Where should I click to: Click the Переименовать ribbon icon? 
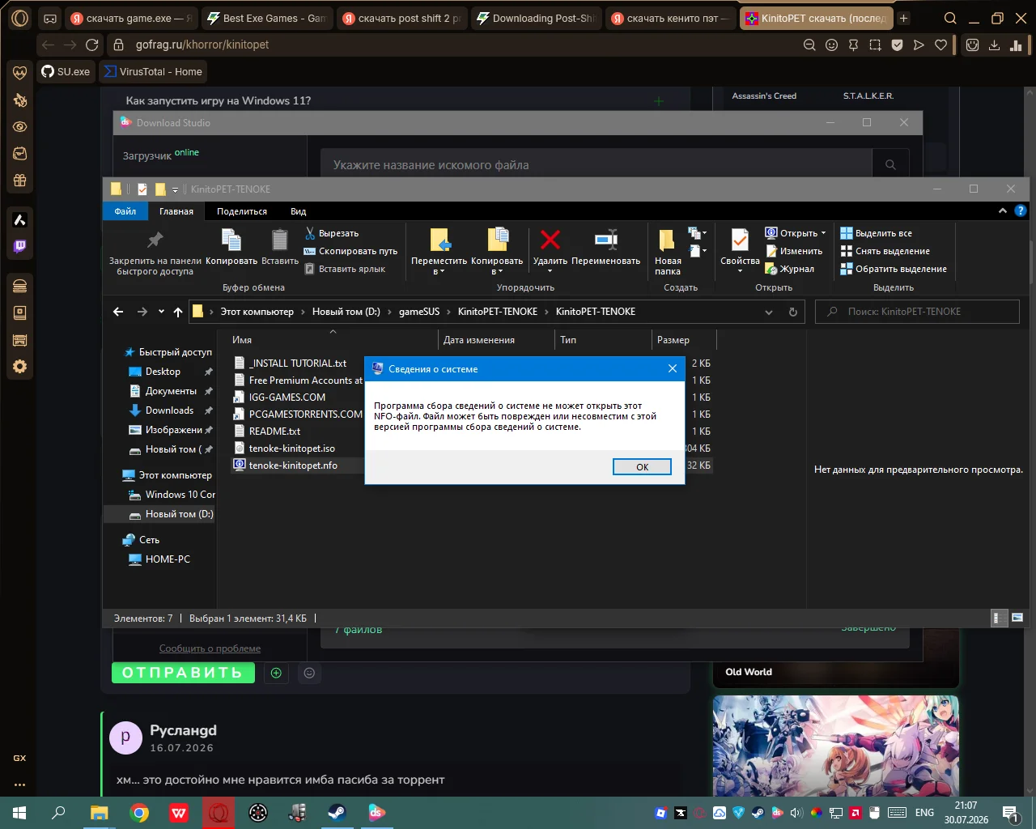[605, 240]
